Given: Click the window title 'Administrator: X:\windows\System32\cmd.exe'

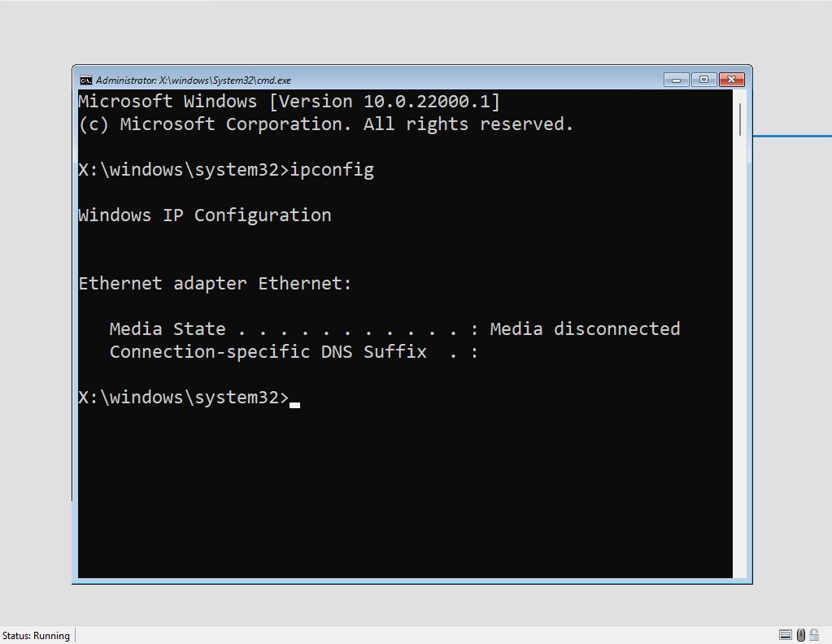Looking at the screenshot, I should (193, 80).
